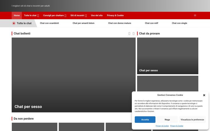Open the grid icon in red navbar
This screenshot has height=131, width=210.
click(195, 15)
